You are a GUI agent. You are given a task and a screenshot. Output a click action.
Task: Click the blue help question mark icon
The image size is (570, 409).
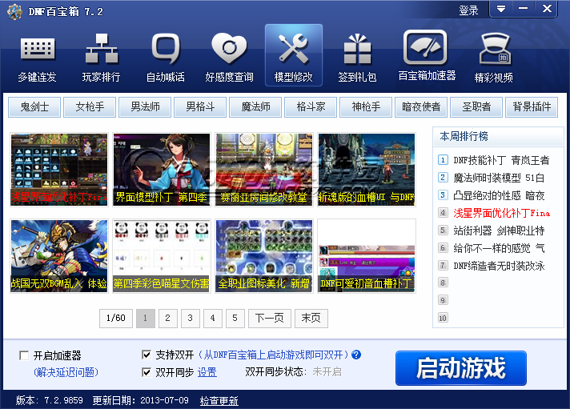pyautogui.click(x=356, y=355)
